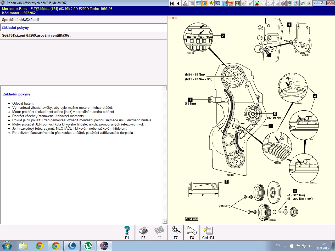The width and height of the screenshot is (335, 251).
Task: Open the Seřízení časování ventilů section
Action: pyautogui.click(x=83, y=36)
